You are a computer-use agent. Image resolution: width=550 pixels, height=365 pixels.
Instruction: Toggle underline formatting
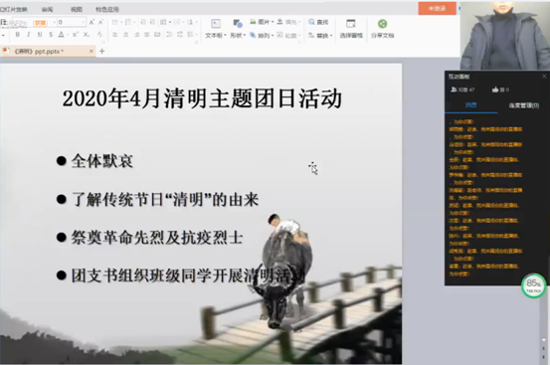pos(40,35)
